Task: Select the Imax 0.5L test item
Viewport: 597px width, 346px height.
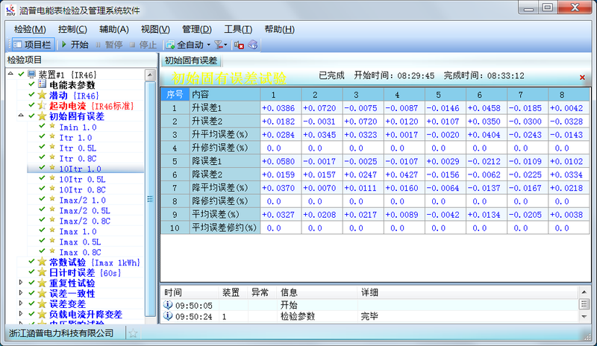Action: click(x=80, y=242)
